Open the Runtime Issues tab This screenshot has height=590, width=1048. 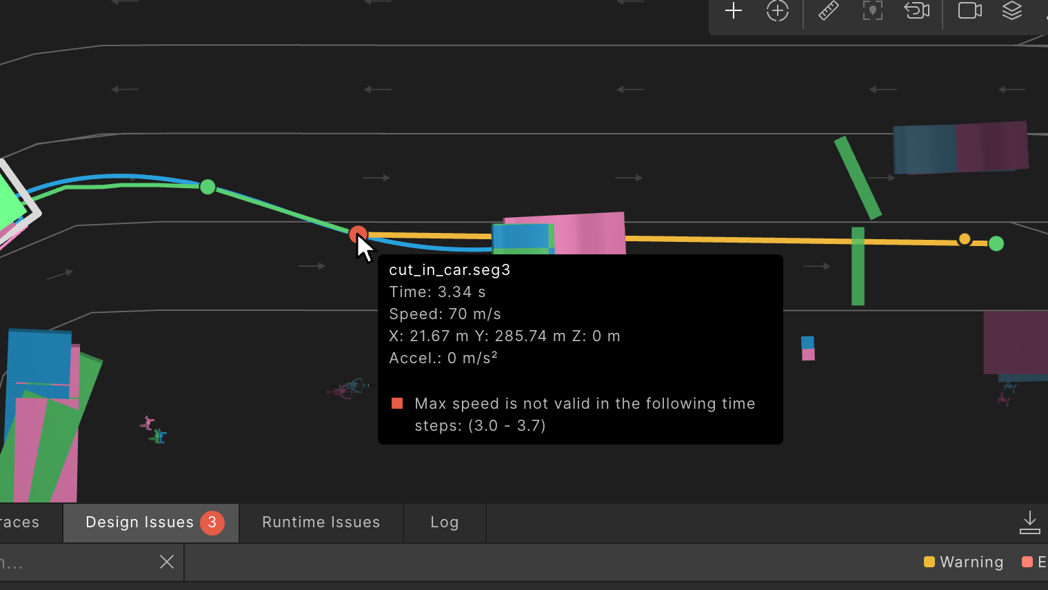pos(321,522)
